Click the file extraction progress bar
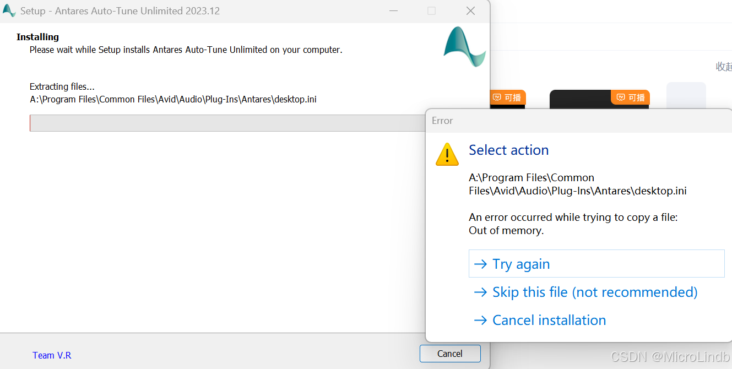The height and width of the screenshot is (369, 732). click(x=220, y=123)
